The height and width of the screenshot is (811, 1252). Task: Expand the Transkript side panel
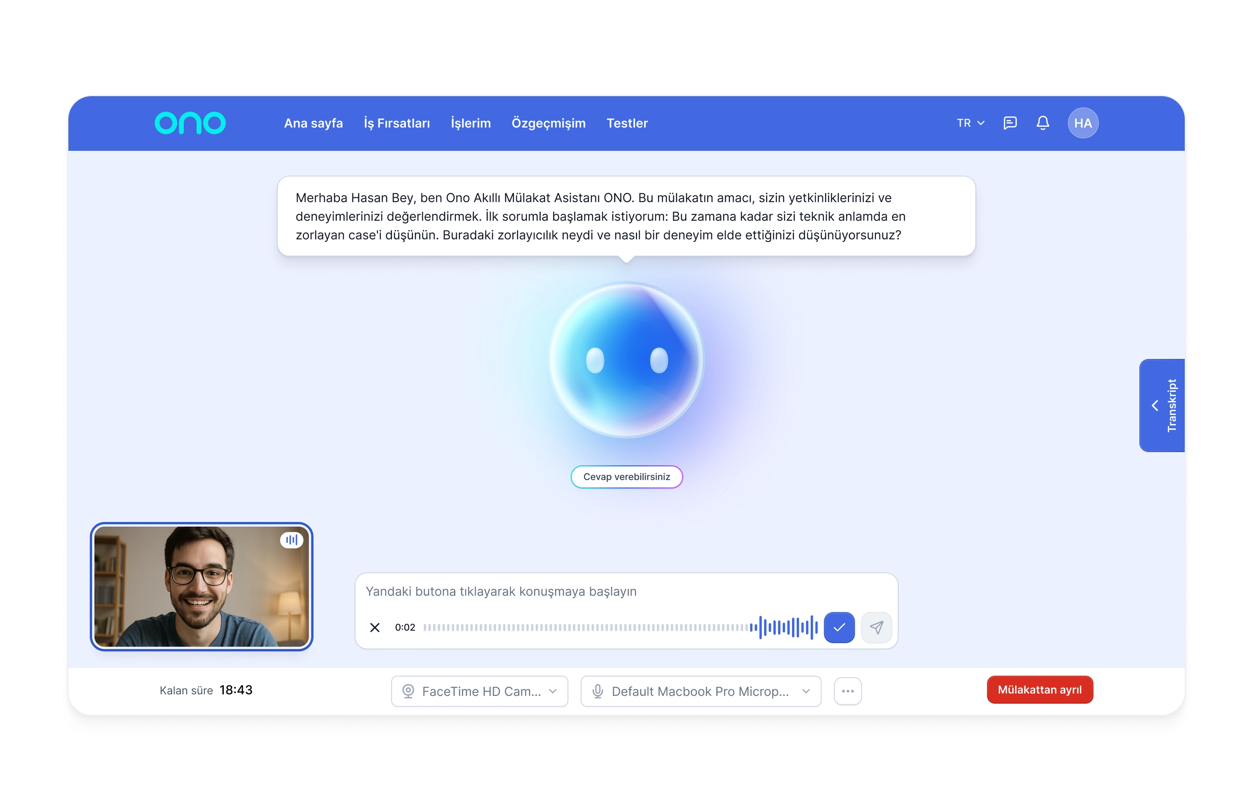(x=1162, y=405)
